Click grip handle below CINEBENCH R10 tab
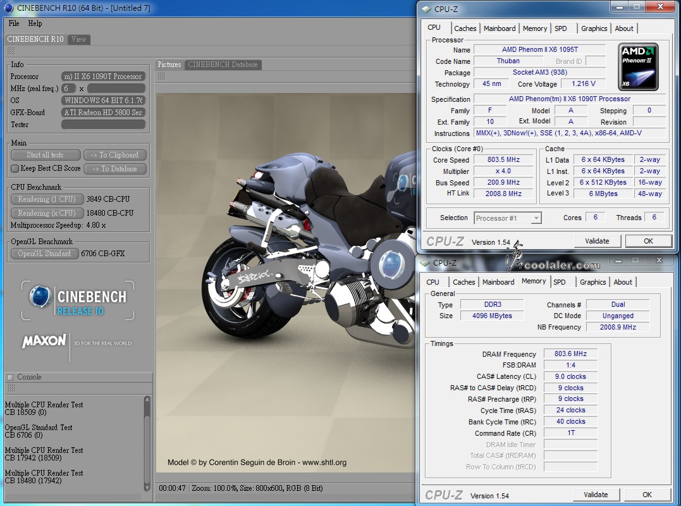This screenshot has height=506, width=681. 12,51
